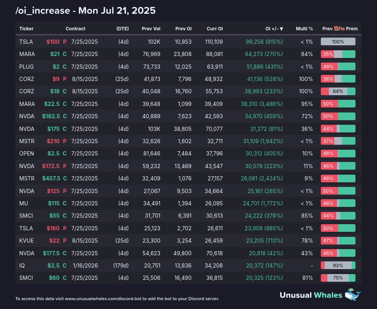Click the MU ticker cell
Screen dimensions: 377x309
[23, 203]
